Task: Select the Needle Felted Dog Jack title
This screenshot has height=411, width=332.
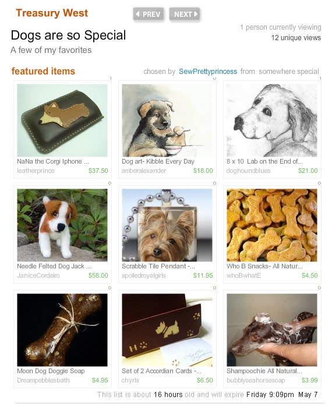Action: click(x=54, y=266)
